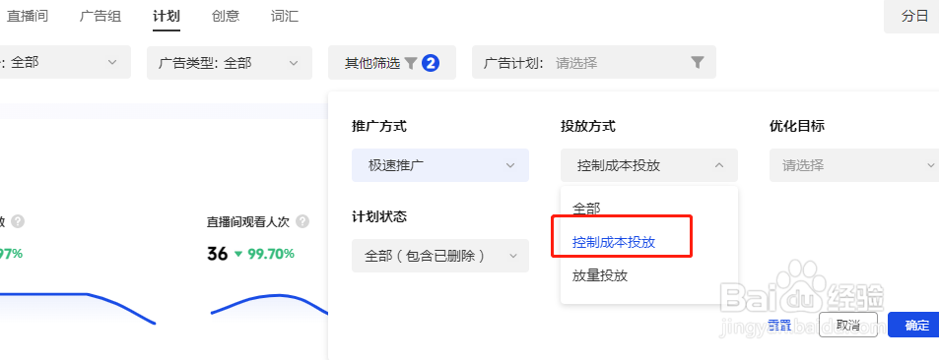Click the help icon left of 直播间观看人次
The height and width of the screenshot is (360, 939).
click(18, 222)
